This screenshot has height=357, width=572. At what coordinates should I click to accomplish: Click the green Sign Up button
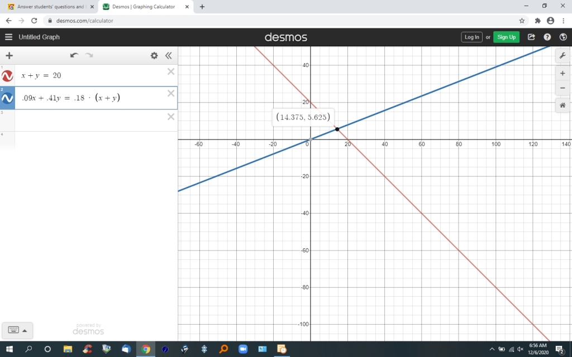tap(506, 37)
